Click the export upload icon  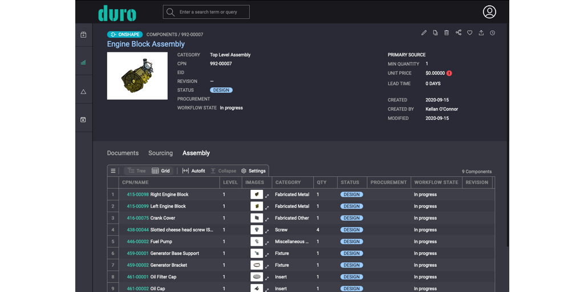click(x=481, y=33)
